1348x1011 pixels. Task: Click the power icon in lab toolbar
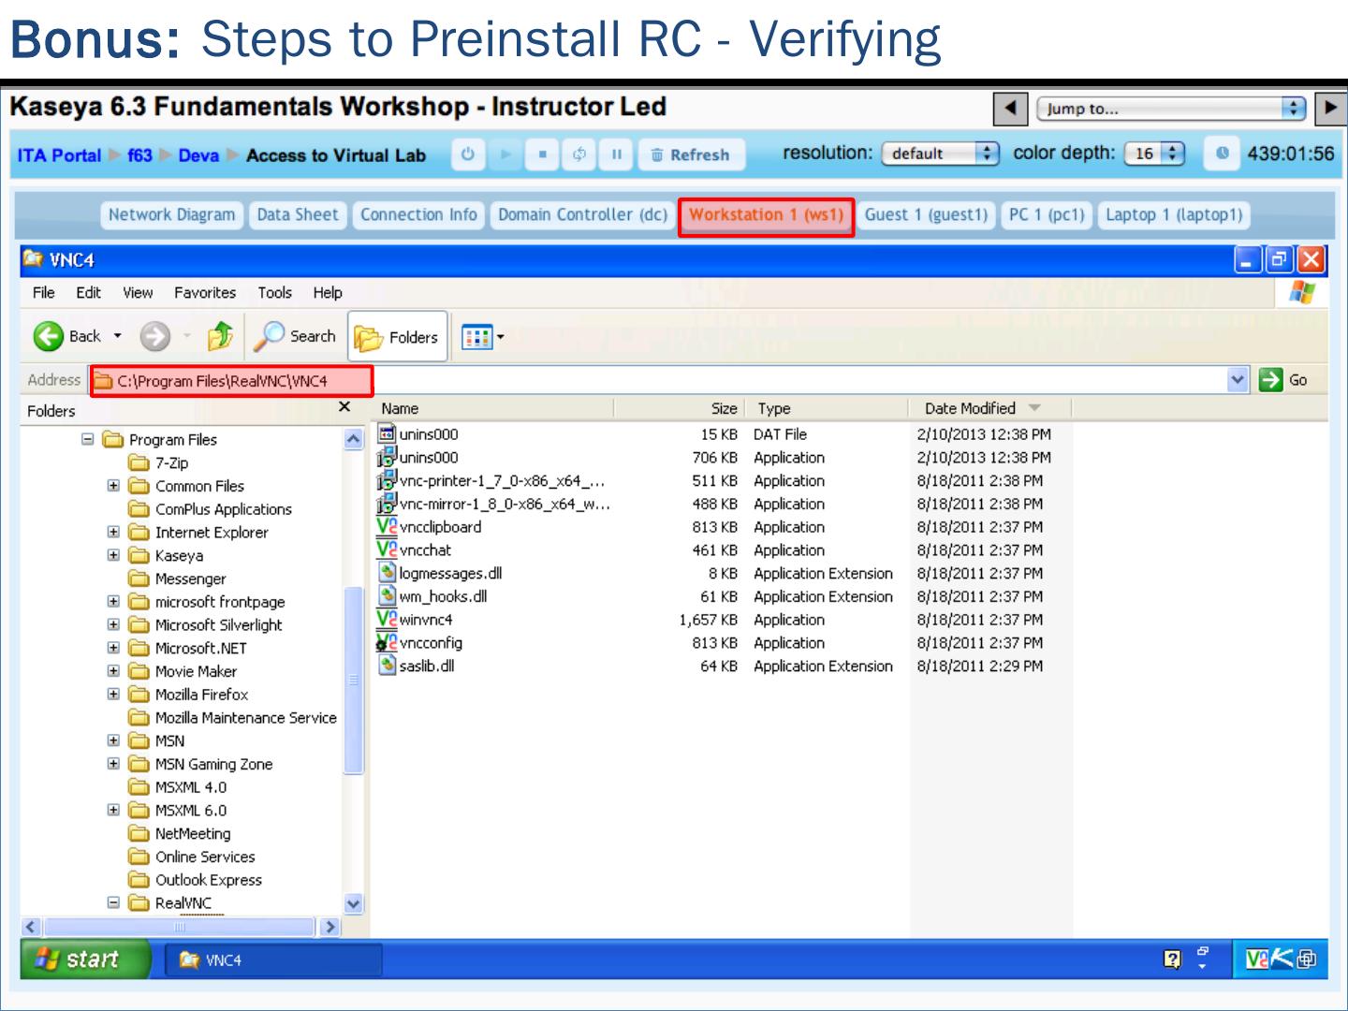tap(468, 154)
